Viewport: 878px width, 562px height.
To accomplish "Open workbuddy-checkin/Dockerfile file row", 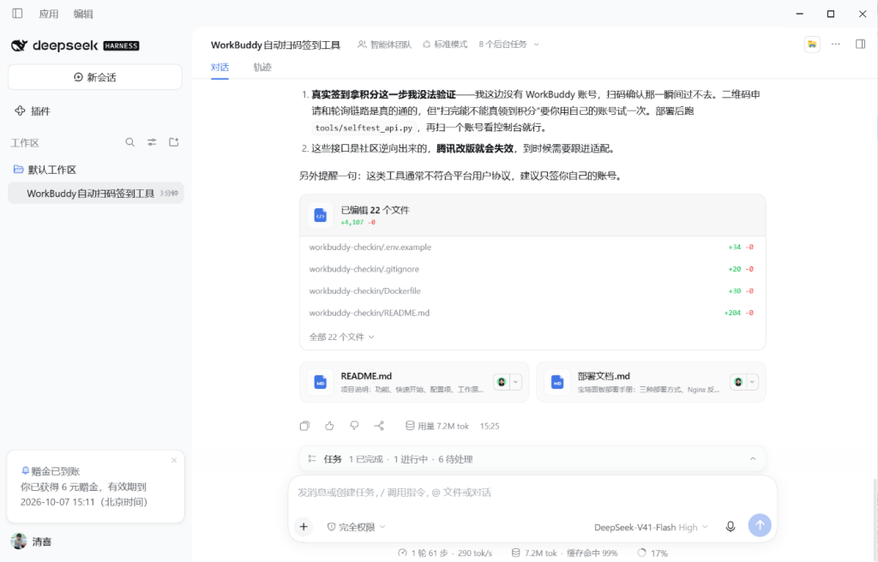I will click(532, 290).
